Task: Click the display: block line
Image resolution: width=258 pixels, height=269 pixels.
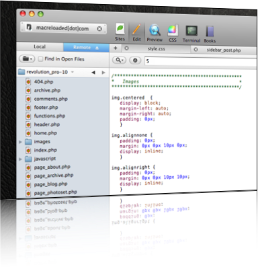Action: click(x=140, y=103)
